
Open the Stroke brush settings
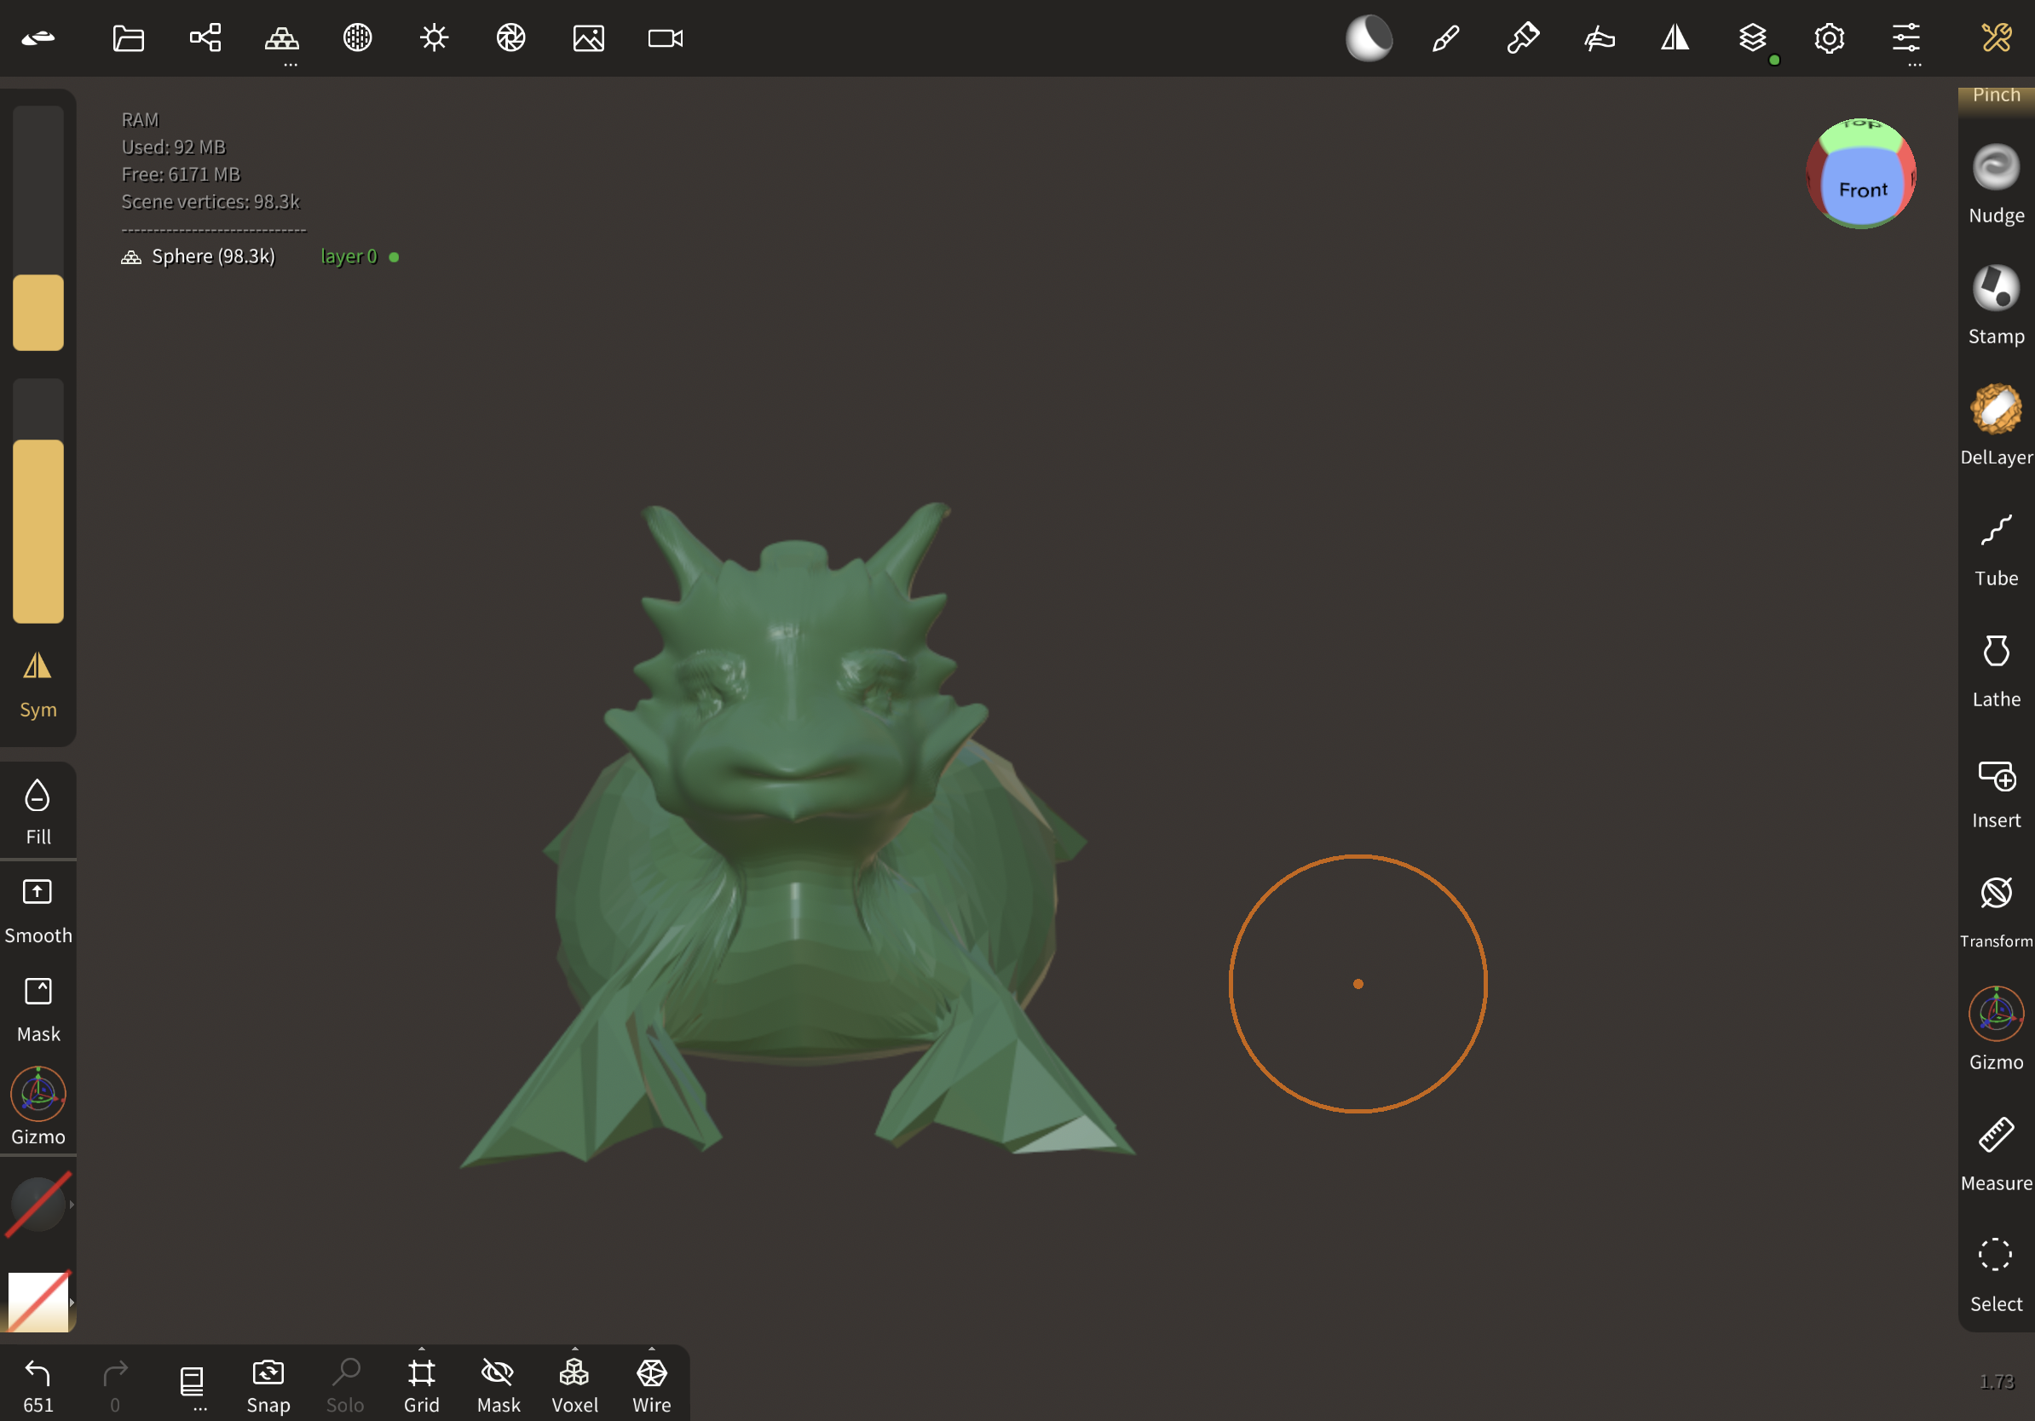click(1445, 38)
